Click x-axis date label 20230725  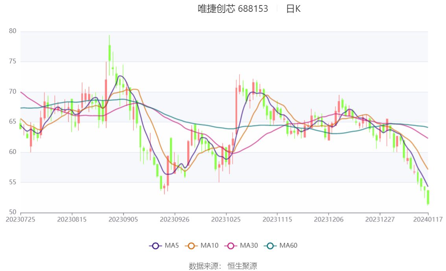click(20, 219)
